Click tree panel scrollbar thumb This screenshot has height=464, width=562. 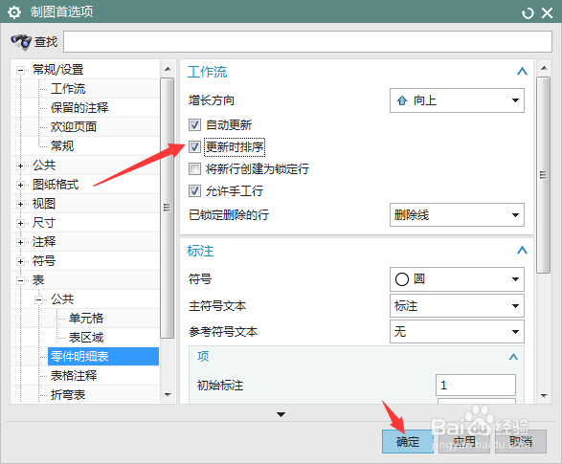[167, 208]
